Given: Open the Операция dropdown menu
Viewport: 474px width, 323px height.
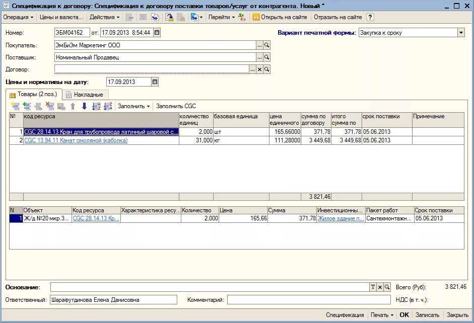Looking at the screenshot, I should [x=18, y=18].
